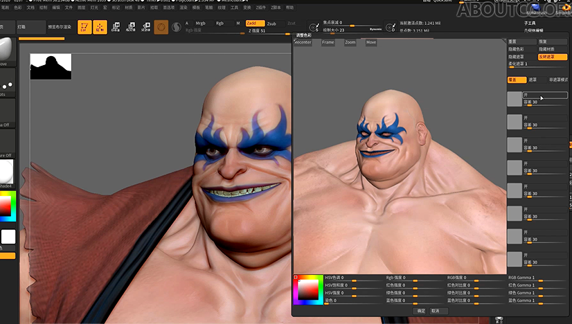Toggle the 反转遮罩 invert mask button
Screen dimensions: 572x324
(x=553, y=57)
